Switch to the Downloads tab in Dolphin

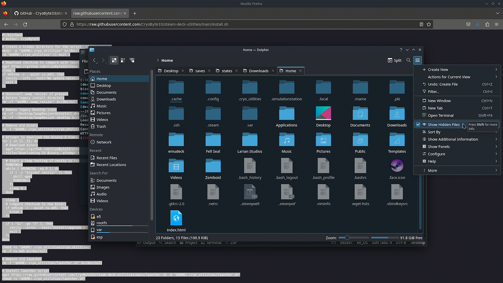(x=258, y=71)
